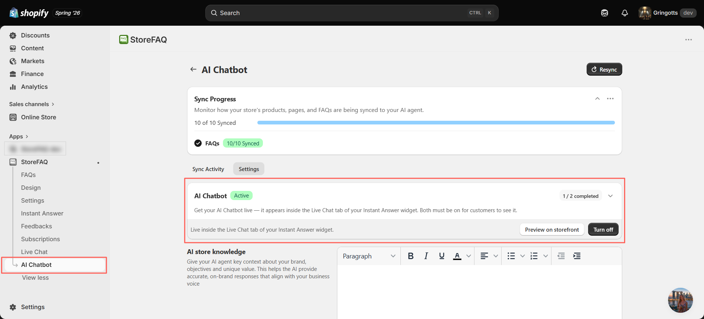Click the StoreFAQ app header icon
Viewport: 704px width, 319px height.
pos(124,39)
